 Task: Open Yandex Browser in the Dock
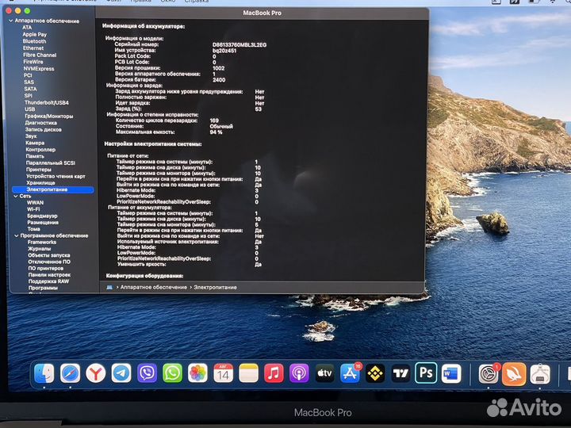96,373
